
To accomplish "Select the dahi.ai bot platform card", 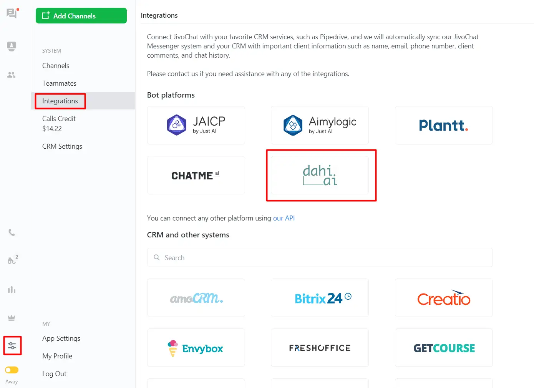I will click(x=320, y=175).
